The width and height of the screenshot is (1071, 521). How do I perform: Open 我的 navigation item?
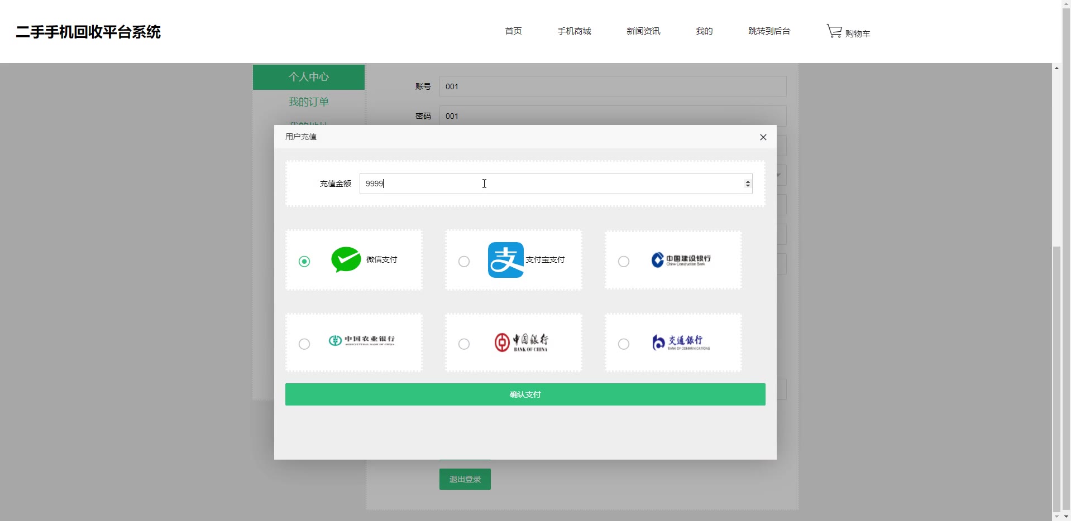pos(704,31)
